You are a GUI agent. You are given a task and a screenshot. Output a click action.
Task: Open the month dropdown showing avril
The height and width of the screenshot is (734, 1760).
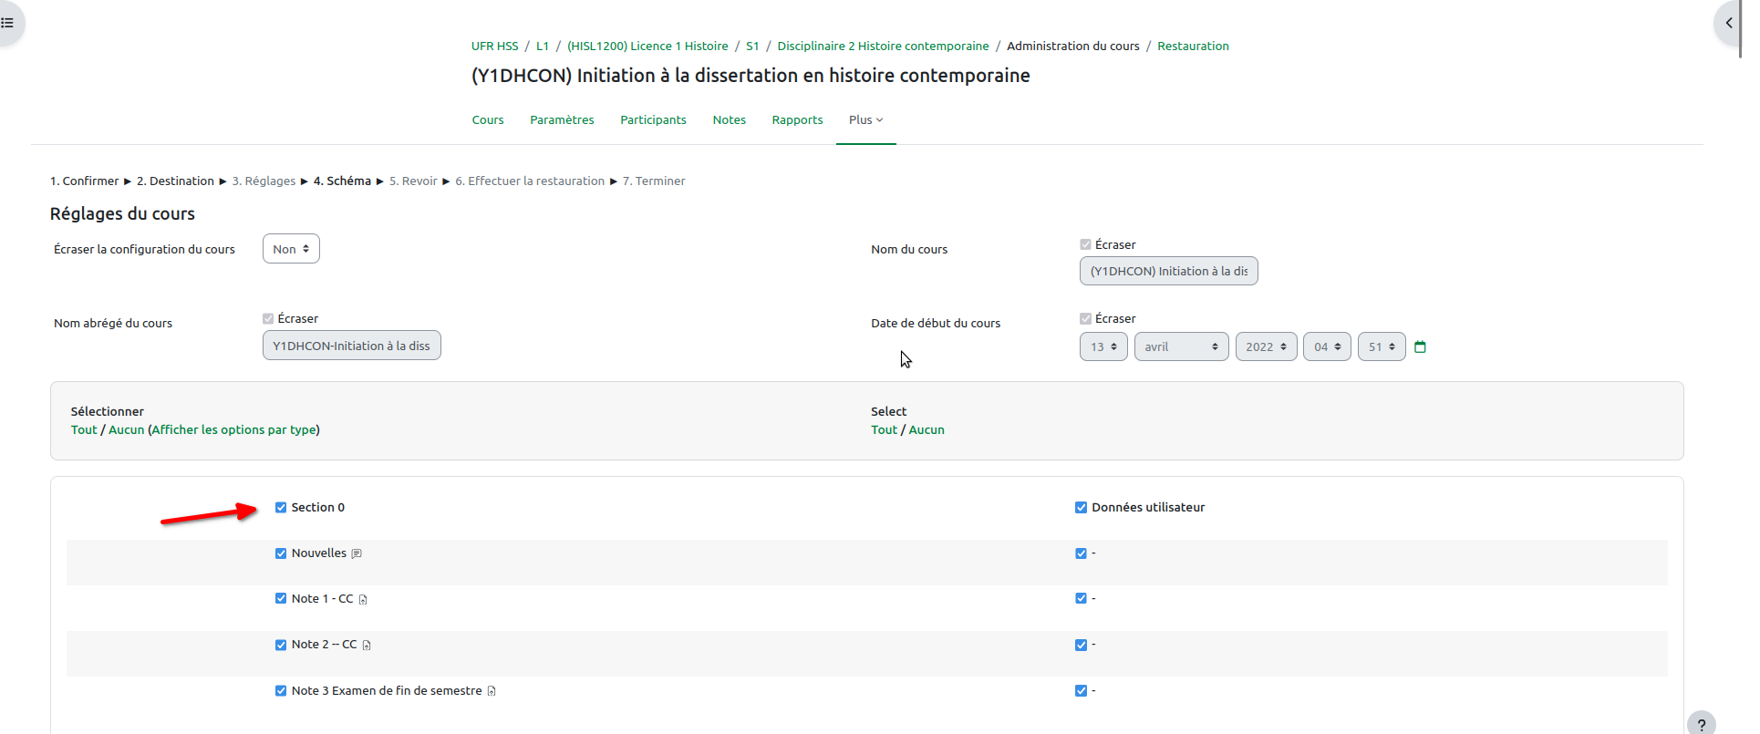(1181, 347)
